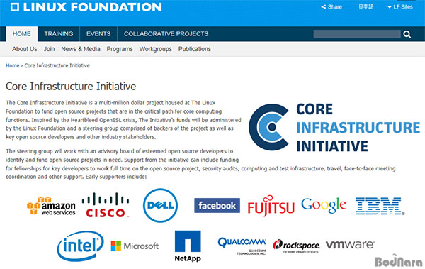Screen dimensions: 425x269
Task: Click the Google logo
Action: (x=324, y=205)
